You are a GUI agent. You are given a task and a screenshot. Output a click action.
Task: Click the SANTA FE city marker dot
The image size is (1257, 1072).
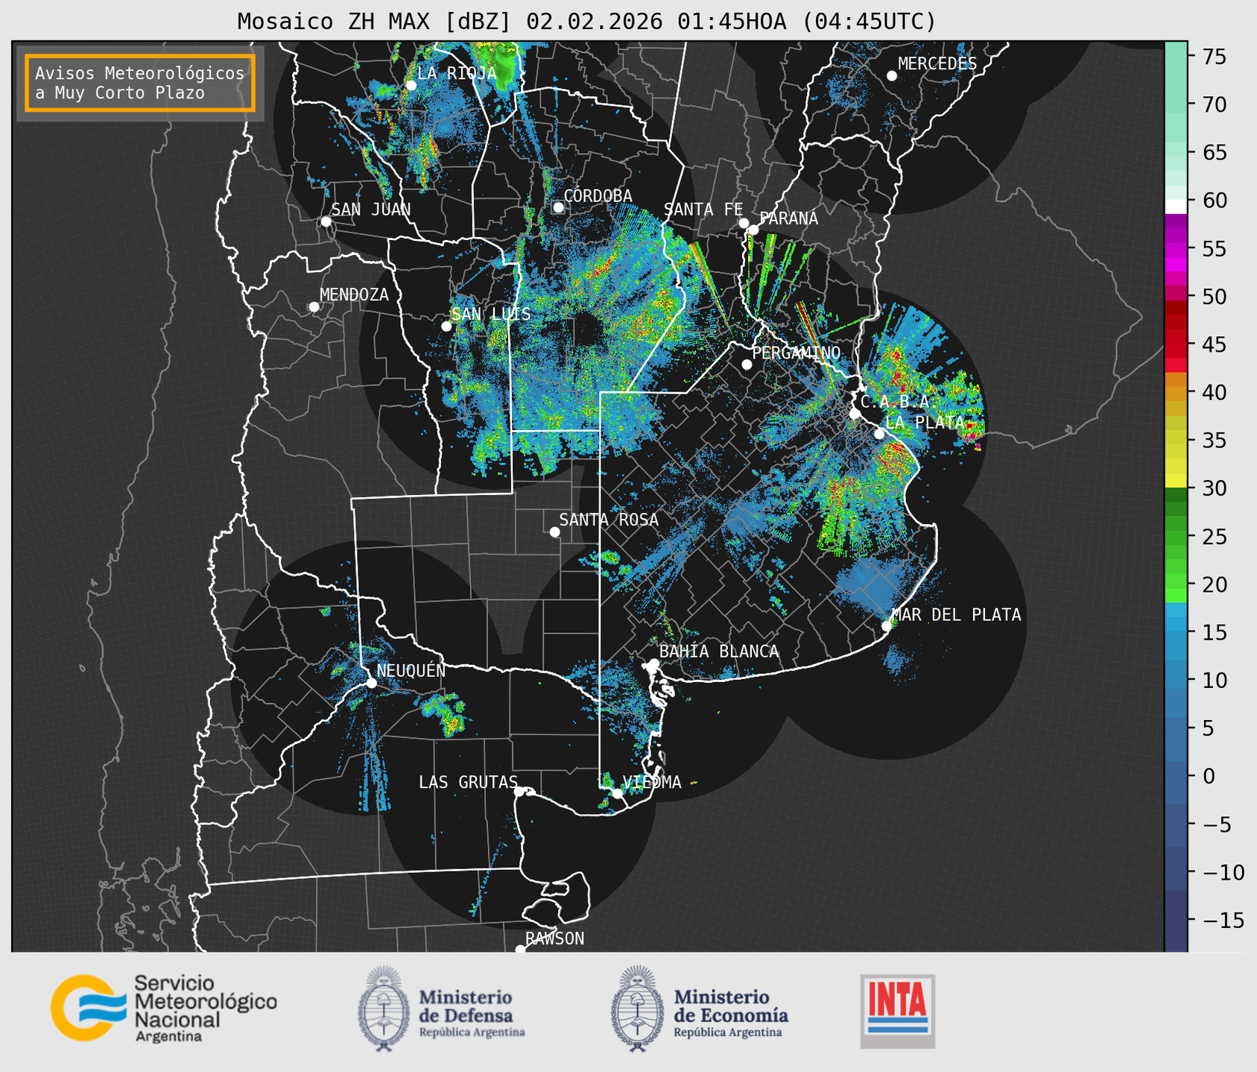click(744, 224)
